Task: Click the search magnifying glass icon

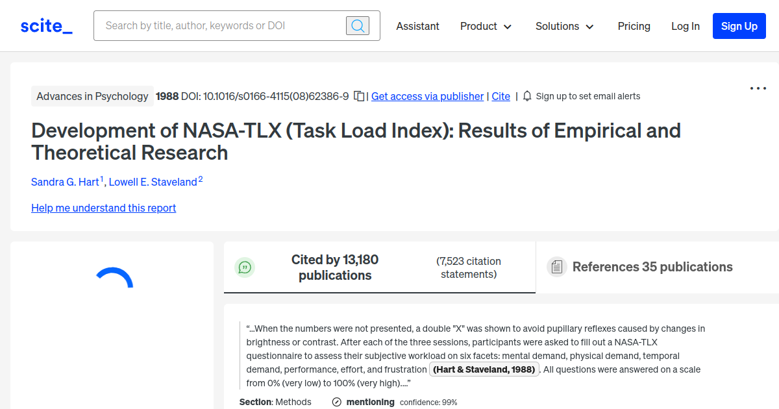Action: pos(357,25)
